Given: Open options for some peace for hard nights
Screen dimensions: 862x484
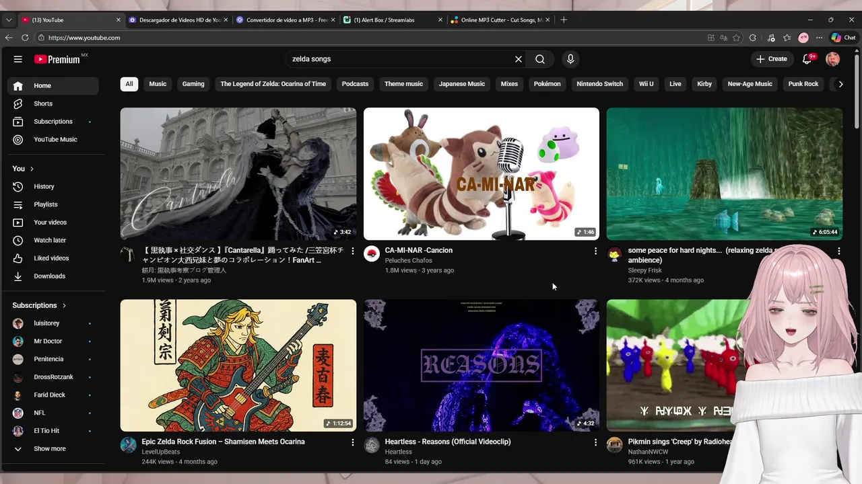Looking at the screenshot, I should (x=839, y=251).
